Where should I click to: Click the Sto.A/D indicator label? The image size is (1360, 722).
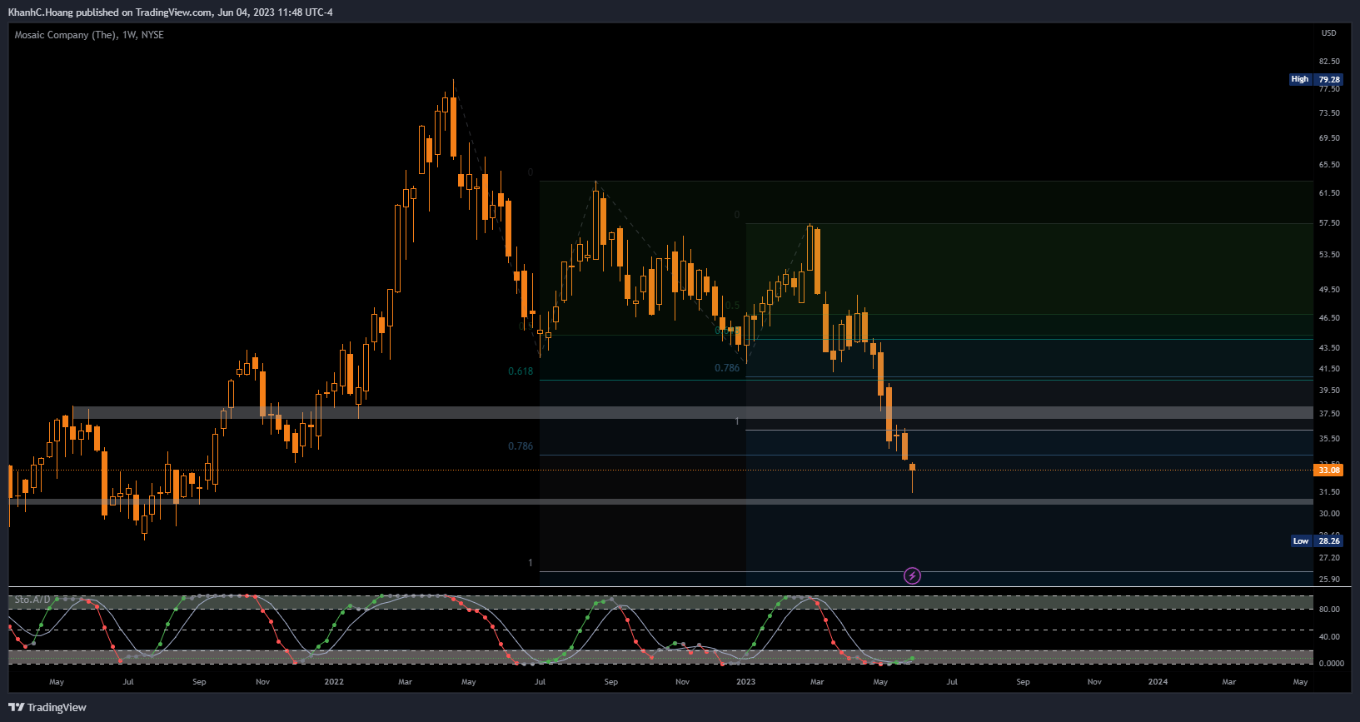point(32,600)
